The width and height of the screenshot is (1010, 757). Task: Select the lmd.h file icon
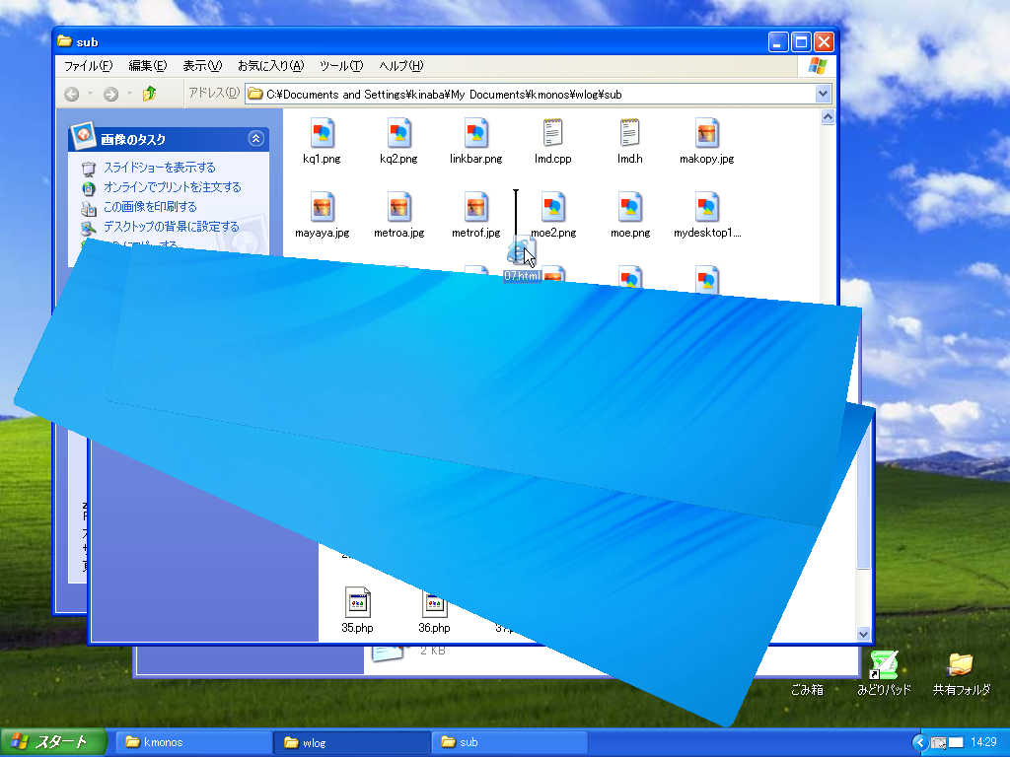629,133
